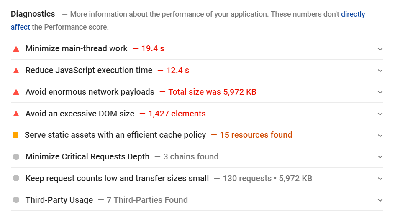
Task: Click red triangle beside excessive DOM size
Action: (x=16, y=114)
